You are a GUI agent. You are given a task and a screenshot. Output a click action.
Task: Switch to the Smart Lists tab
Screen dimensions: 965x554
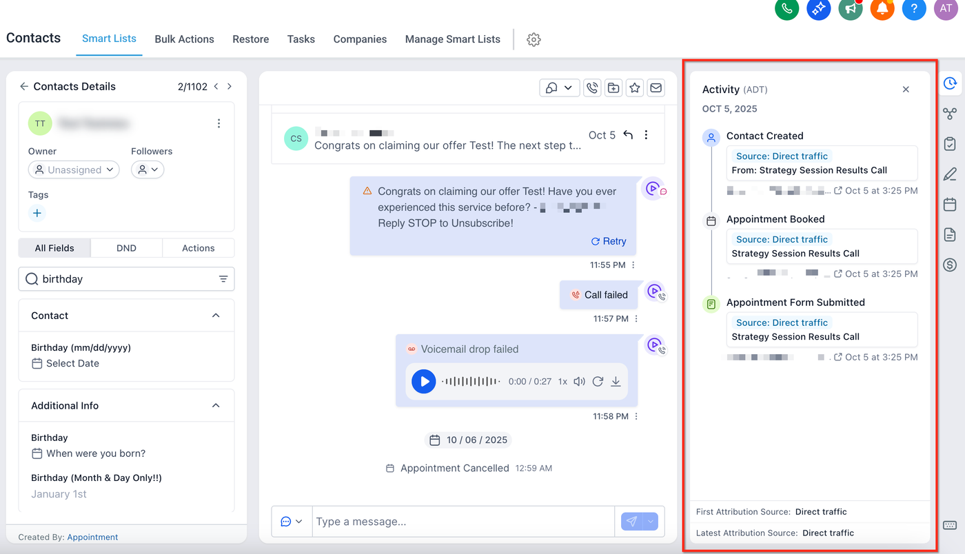[109, 39]
